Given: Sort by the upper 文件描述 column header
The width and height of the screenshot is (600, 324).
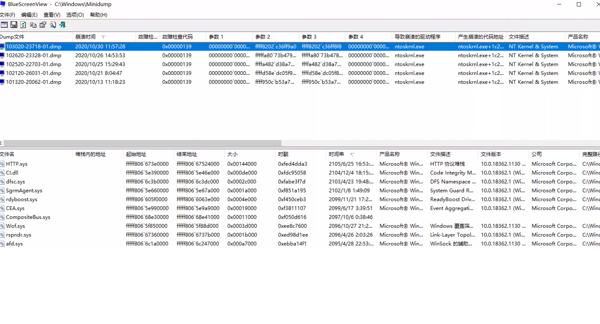Looking at the screenshot, I should pyautogui.click(x=536, y=37).
